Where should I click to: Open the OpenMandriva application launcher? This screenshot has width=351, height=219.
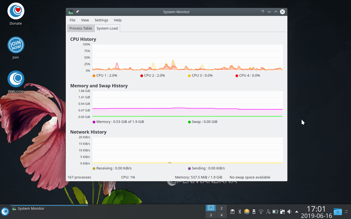5,211
